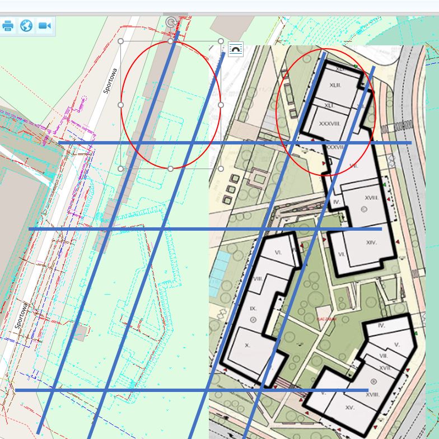Screen dimensions: 439x439
Task: Click the lower Sportowa street label
Action: (21, 316)
